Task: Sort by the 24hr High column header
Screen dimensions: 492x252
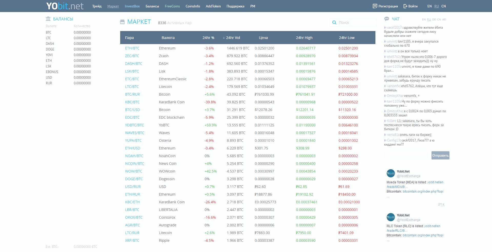Action: pos(304,38)
